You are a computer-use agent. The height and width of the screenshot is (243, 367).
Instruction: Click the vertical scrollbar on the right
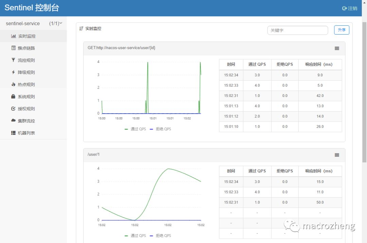[x=364, y=85]
